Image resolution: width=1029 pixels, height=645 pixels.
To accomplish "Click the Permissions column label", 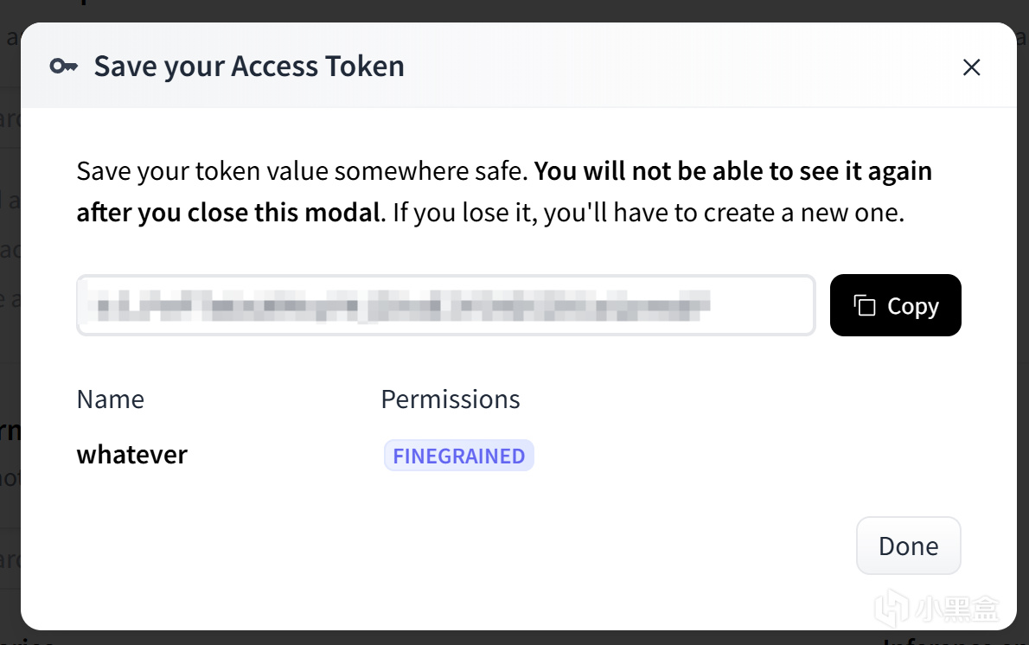I will point(450,399).
